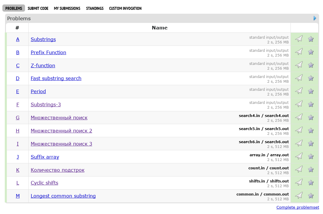Screen dimensions: 323x214
Task: Star the Suffix array problem
Action: coord(311,157)
